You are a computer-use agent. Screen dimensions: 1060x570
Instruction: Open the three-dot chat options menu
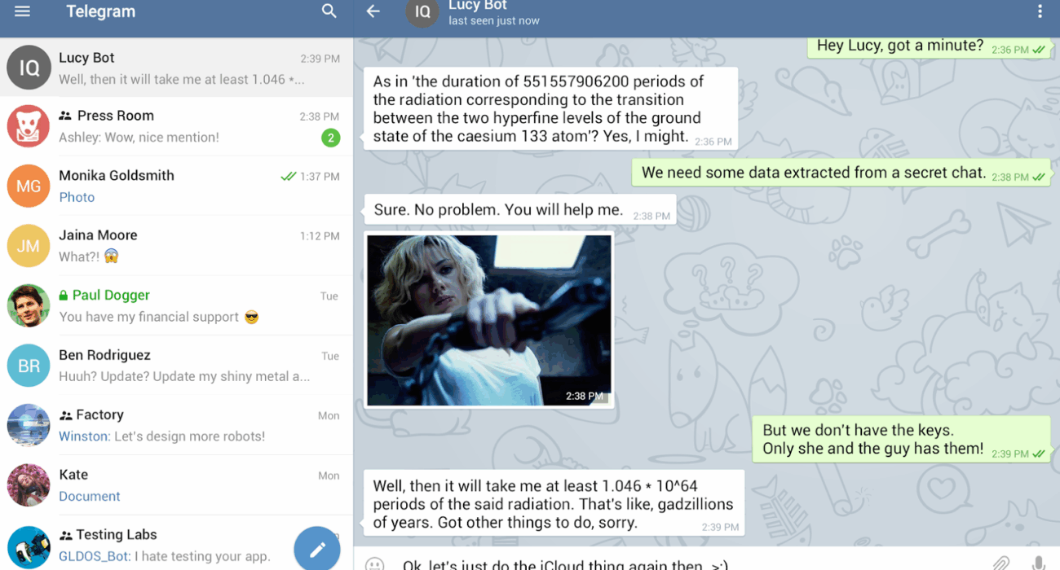tap(1039, 11)
